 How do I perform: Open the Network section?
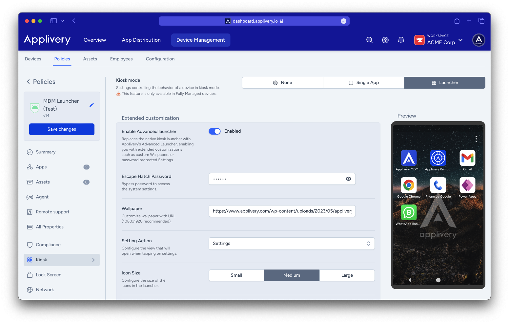click(62, 290)
